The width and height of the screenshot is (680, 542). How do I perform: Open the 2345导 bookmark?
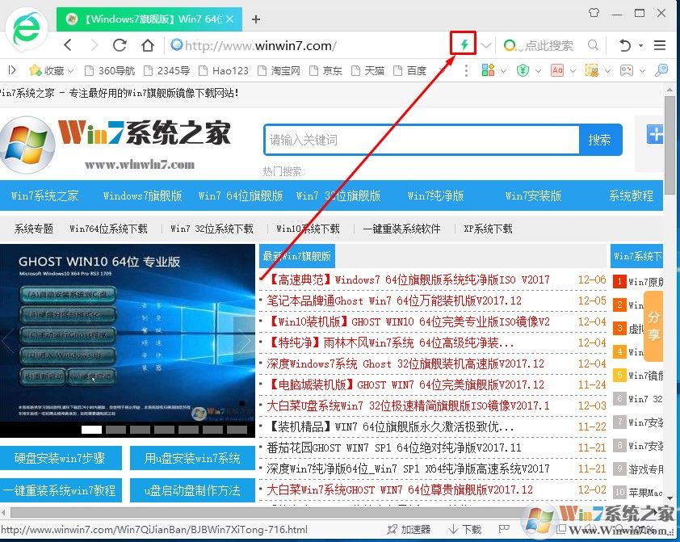coord(166,70)
